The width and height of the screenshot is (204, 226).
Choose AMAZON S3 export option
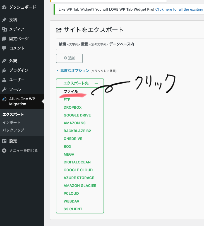point(75,123)
